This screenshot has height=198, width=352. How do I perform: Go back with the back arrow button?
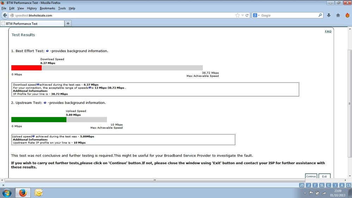point(5,15)
